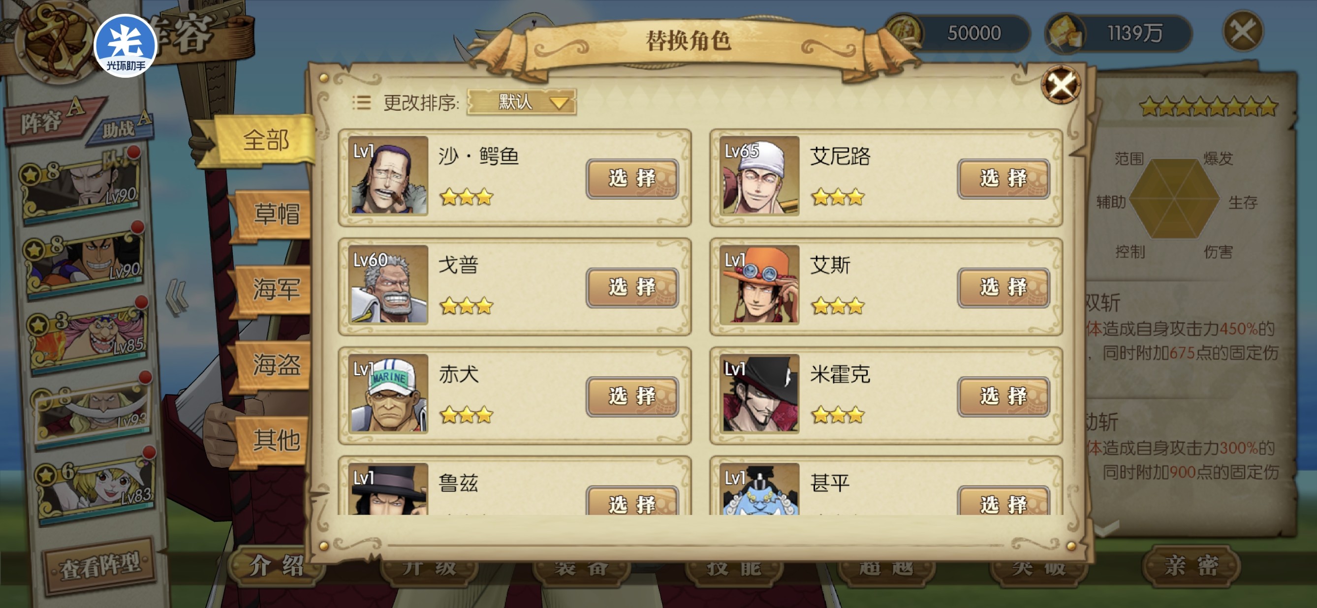This screenshot has height=608, width=1317.
Task: Open the 光环助手 floating icon
Action: [x=126, y=47]
